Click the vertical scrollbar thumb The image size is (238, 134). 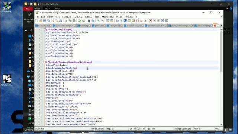[221, 52]
